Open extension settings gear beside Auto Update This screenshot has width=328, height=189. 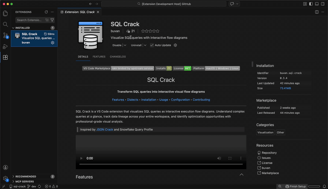pyautogui.click(x=175, y=45)
